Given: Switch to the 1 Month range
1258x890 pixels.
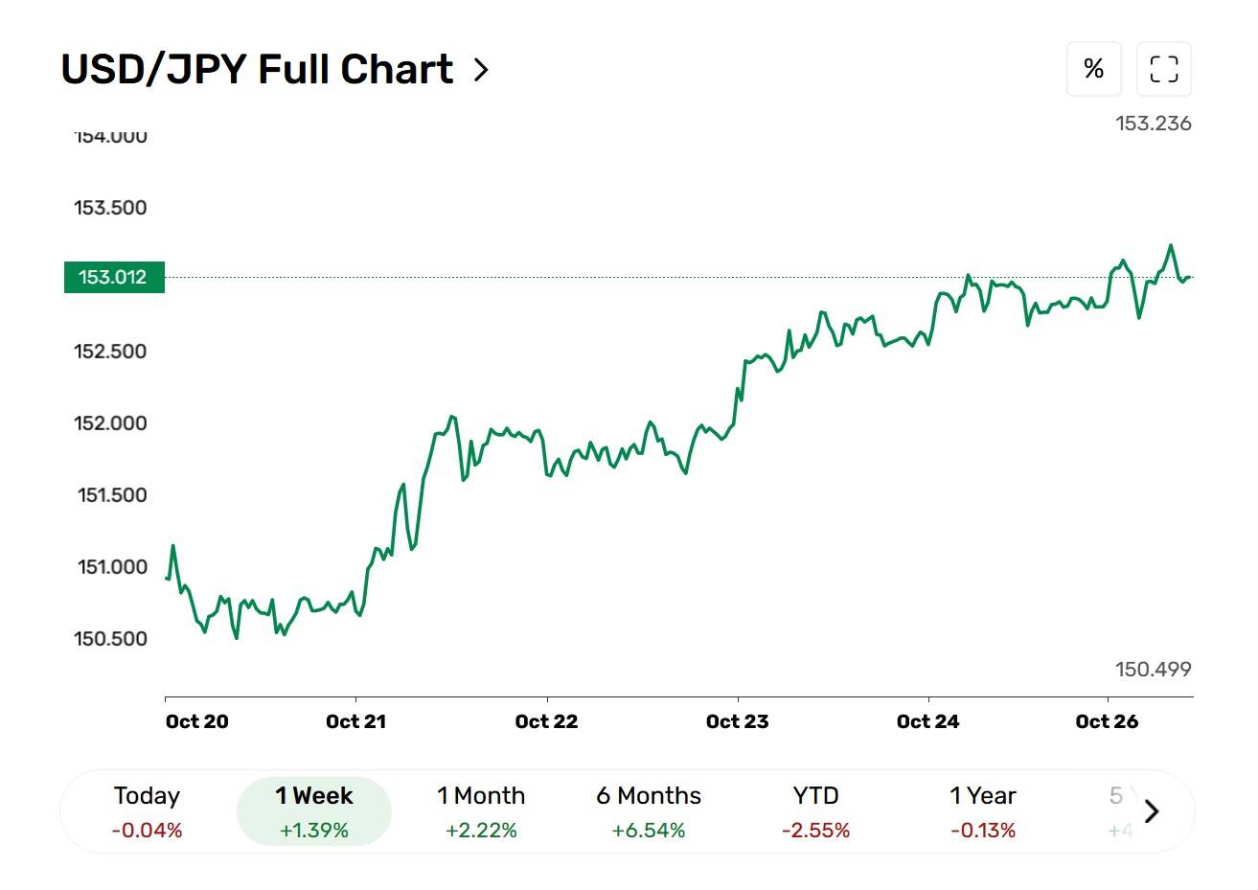Looking at the screenshot, I should 481,811.
